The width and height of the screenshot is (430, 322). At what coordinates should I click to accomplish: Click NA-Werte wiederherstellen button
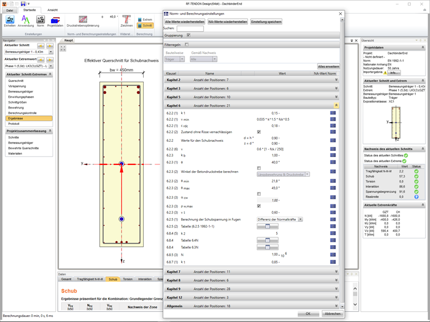227,21
